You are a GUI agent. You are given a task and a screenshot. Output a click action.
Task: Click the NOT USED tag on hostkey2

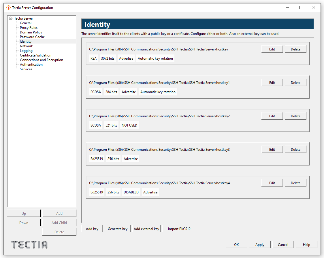(129, 125)
